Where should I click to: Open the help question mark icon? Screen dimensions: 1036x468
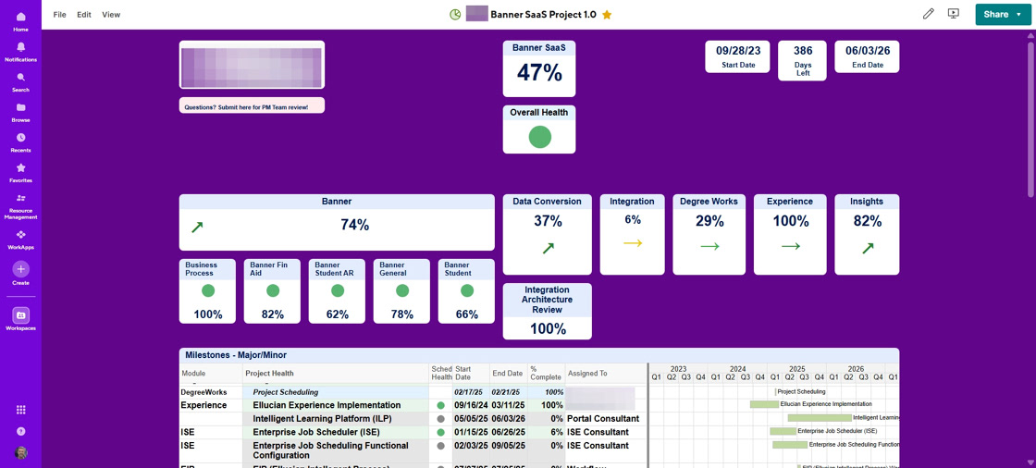[20, 431]
